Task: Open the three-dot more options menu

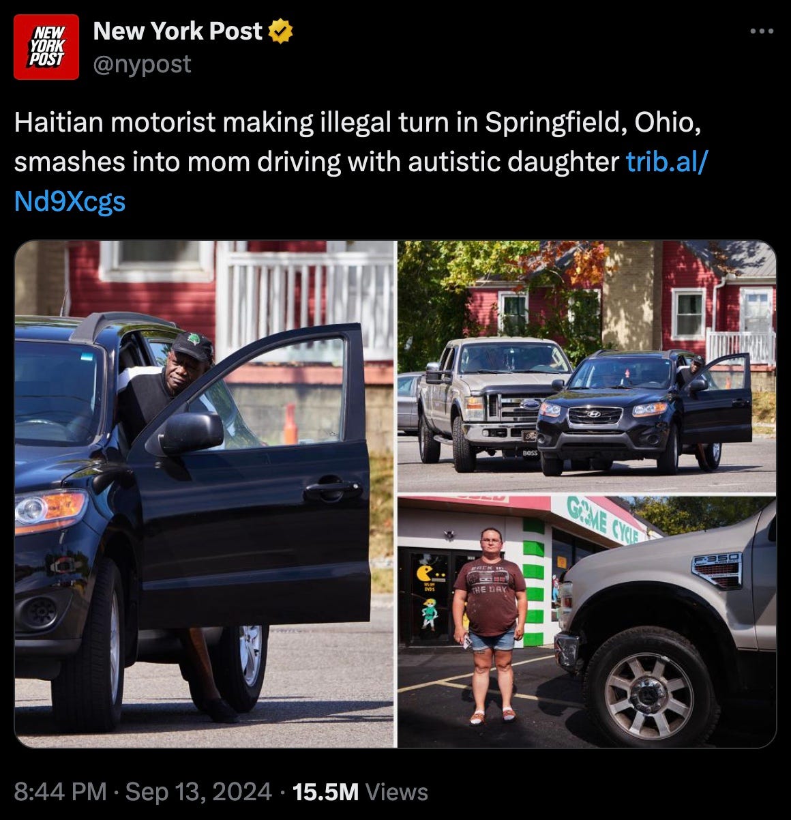Action: click(x=762, y=31)
